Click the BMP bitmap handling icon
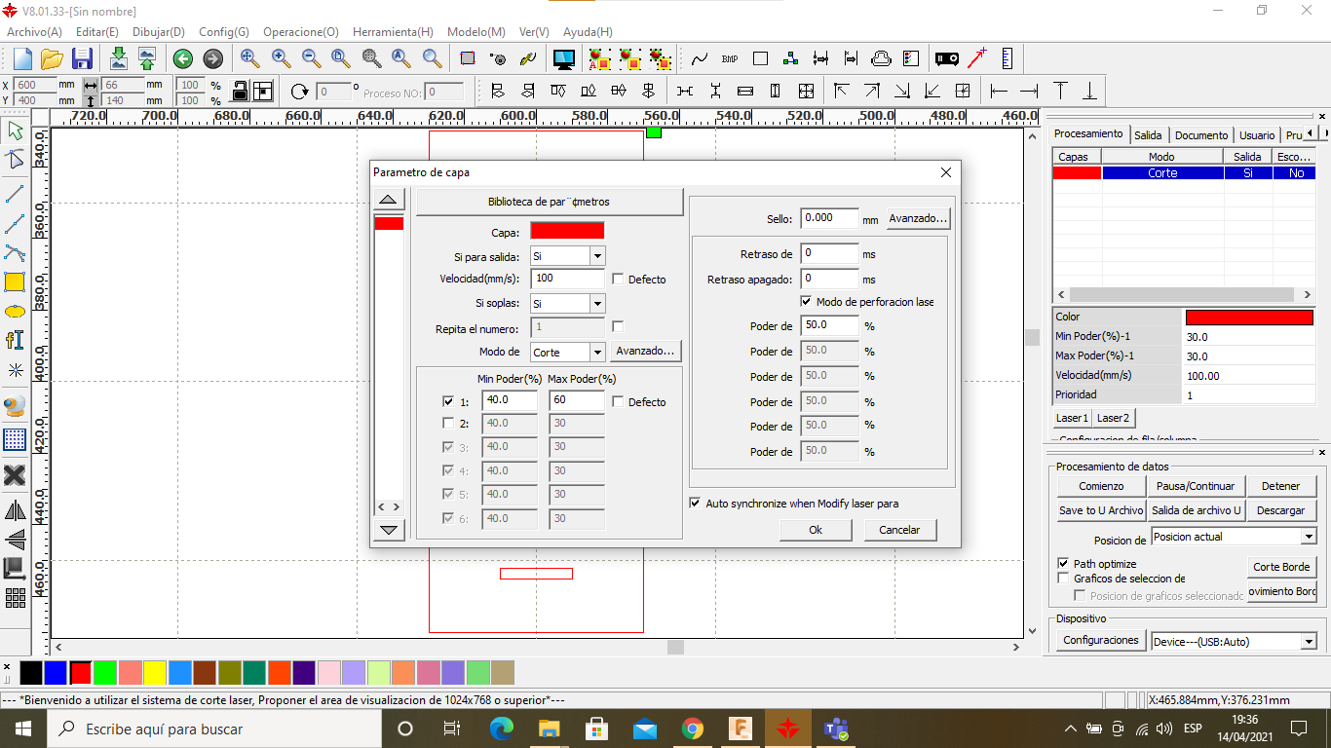The width and height of the screenshot is (1331, 748). coord(730,58)
